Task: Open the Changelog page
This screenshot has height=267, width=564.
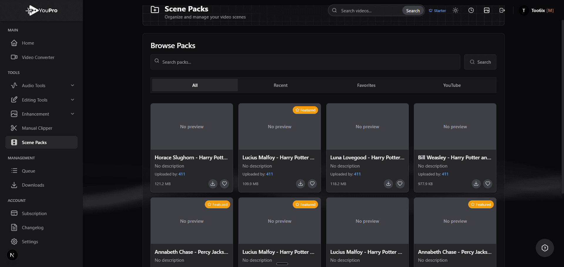Action: (41, 228)
